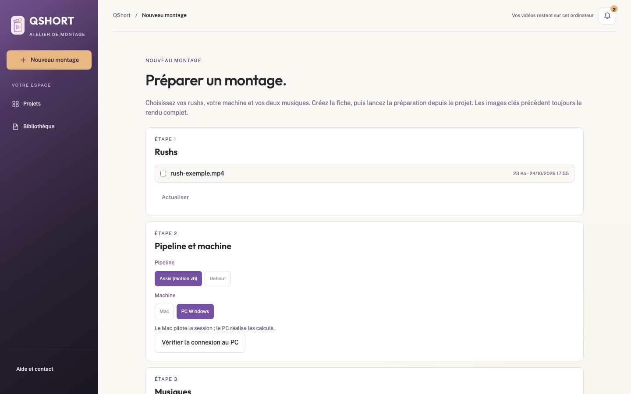
Task: Click Vérifier la connexion au PC
Action: click(x=200, y=343)
